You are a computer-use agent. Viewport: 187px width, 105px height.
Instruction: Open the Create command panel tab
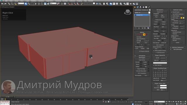point(135,7)
